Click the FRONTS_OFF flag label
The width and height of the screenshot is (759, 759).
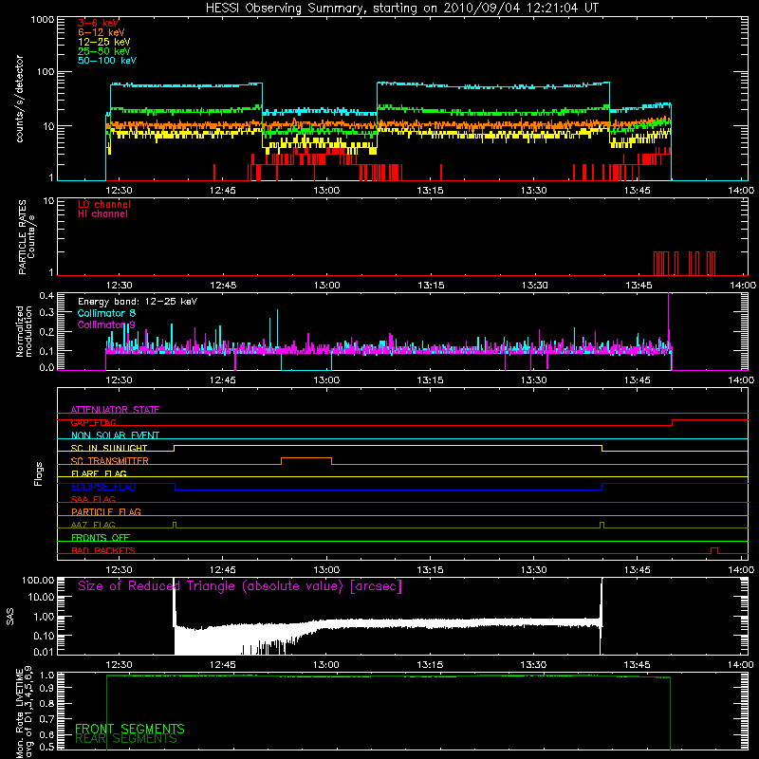pos(101,538)
